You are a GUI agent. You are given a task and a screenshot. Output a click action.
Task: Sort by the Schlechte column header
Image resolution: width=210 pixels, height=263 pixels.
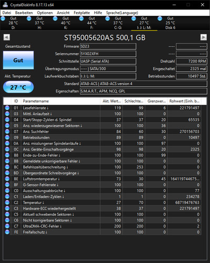point(134,101)
